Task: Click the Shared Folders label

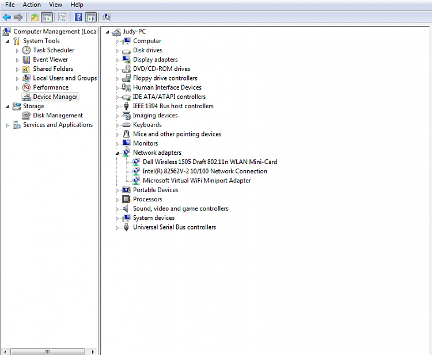Action: coord(53,69)
